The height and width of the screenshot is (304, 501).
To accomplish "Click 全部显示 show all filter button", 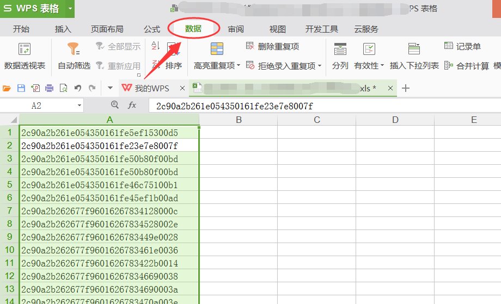I will 118,47.
